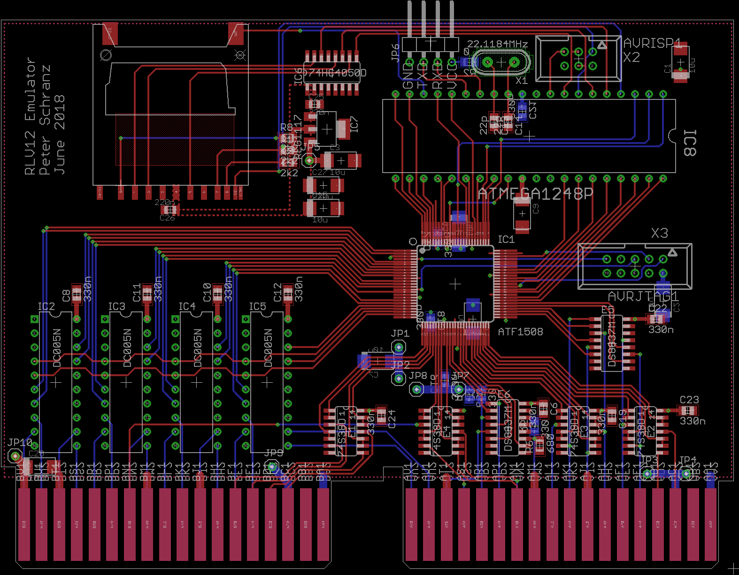Screen dimensions: 739x575
Task: Select the C11 capacitor label
Action: (137, 293)
